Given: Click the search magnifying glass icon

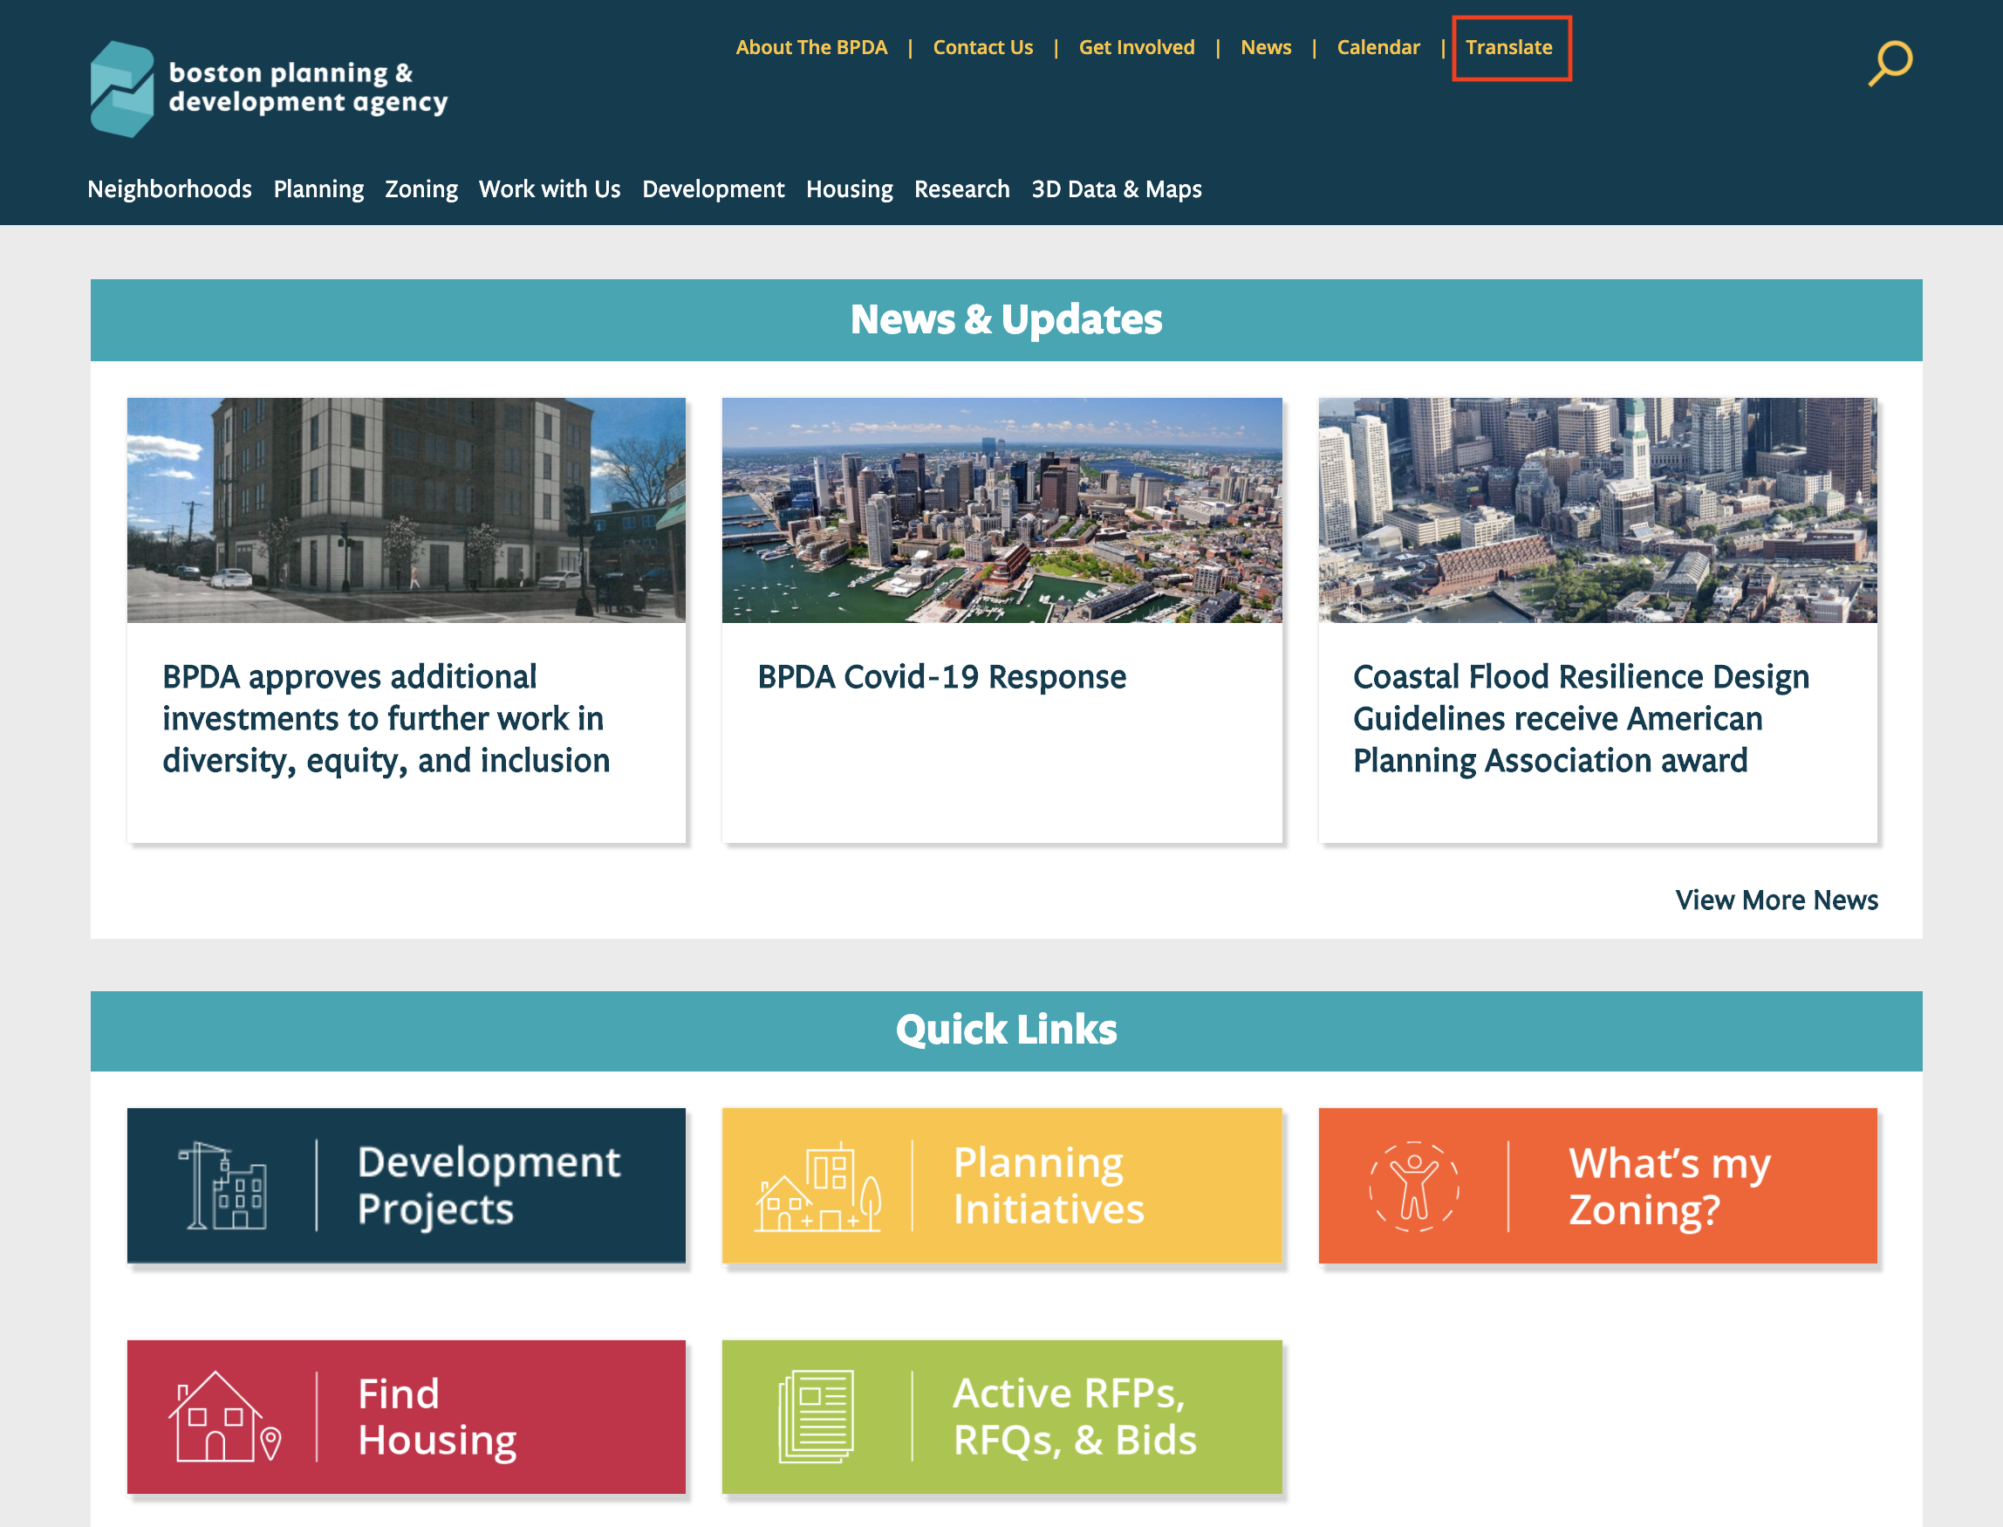Looking at the screenshot, I should point(1890,64).
